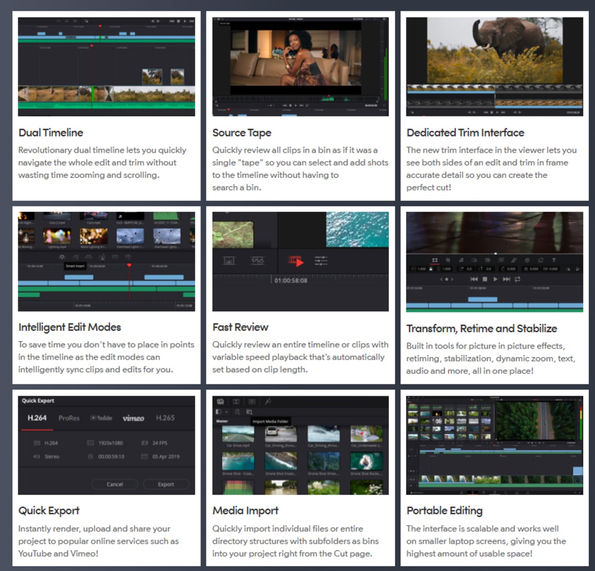
Task: Select the Vimeo preset in Quick Export
Action: pyautogui.click(x=133, y=418)
